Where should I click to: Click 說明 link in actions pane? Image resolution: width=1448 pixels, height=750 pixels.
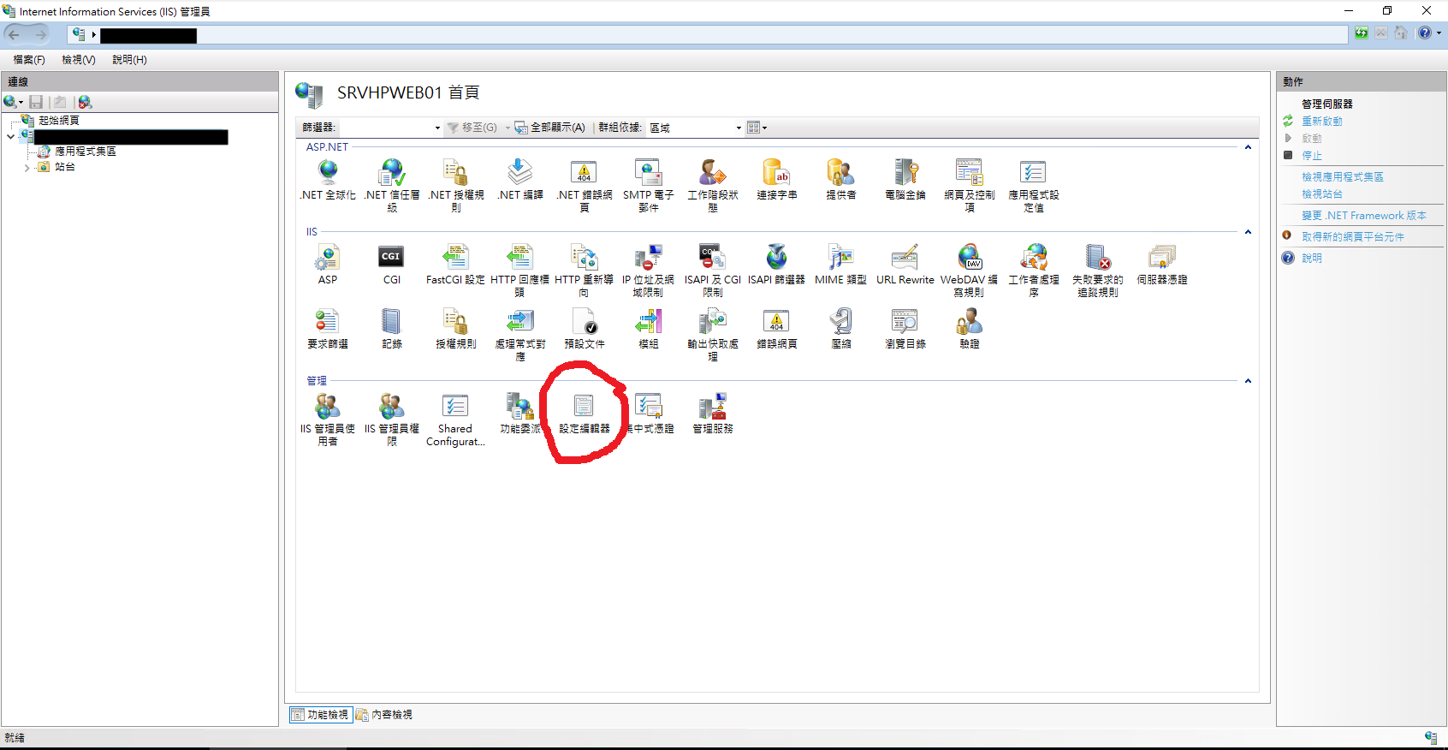tap(1312, 259)
